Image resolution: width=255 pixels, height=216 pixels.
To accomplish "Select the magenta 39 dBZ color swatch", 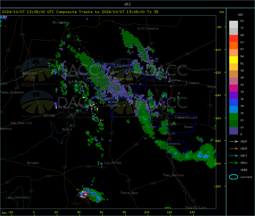I will point(233,88).
